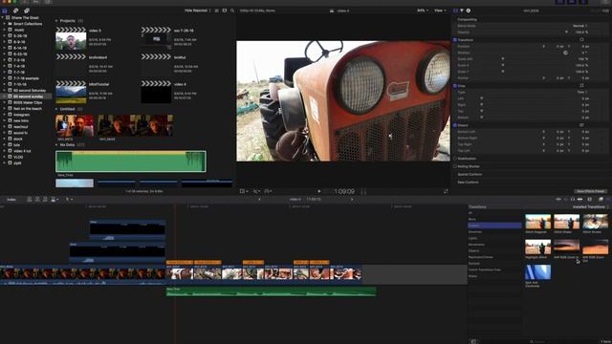
Task: Open the viewer transform tool dropdown
Action: tap(244, 191)
